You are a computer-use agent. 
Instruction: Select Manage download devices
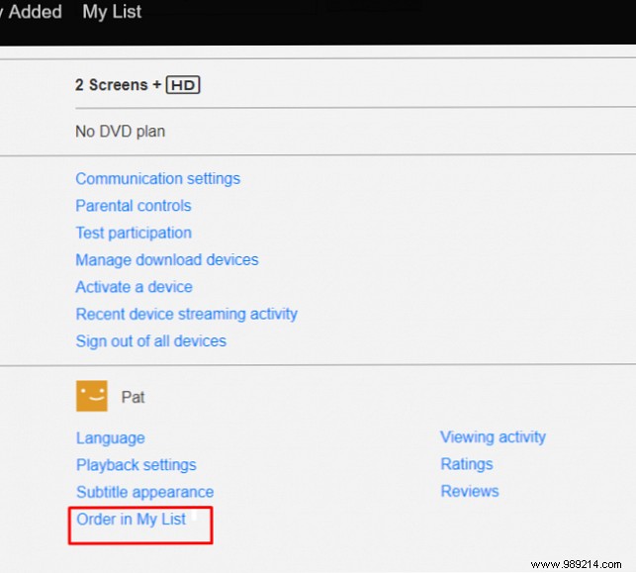pos(167,259)
